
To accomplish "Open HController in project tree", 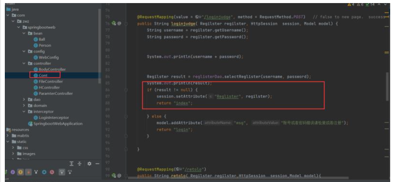I will (47, 87).
